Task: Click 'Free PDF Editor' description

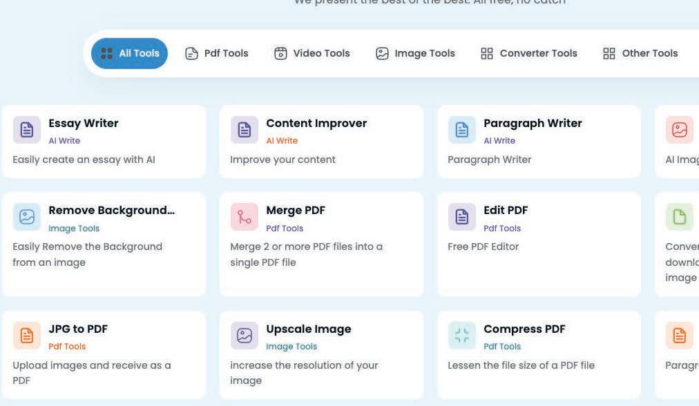Action: (483, 246)
